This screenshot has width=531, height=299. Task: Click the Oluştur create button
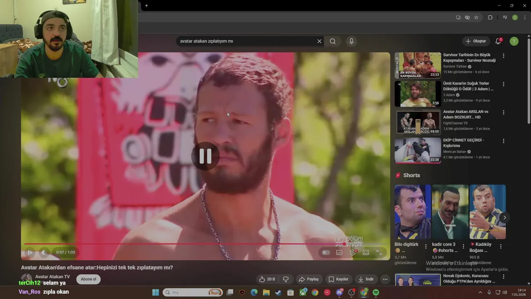coord(475,41)
